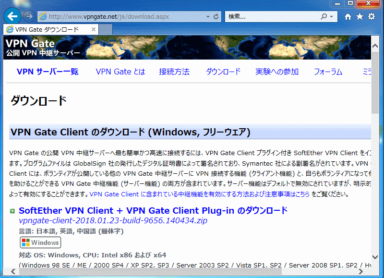Open Favorites star icon
This screenshot has height=278, width=384.
(x=360, y=17)
